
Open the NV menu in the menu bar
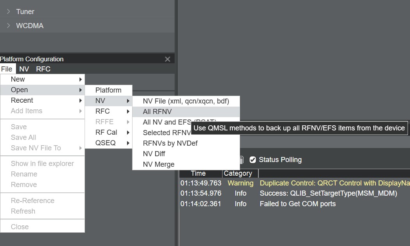pyautogui.click(x=24, y=69)
